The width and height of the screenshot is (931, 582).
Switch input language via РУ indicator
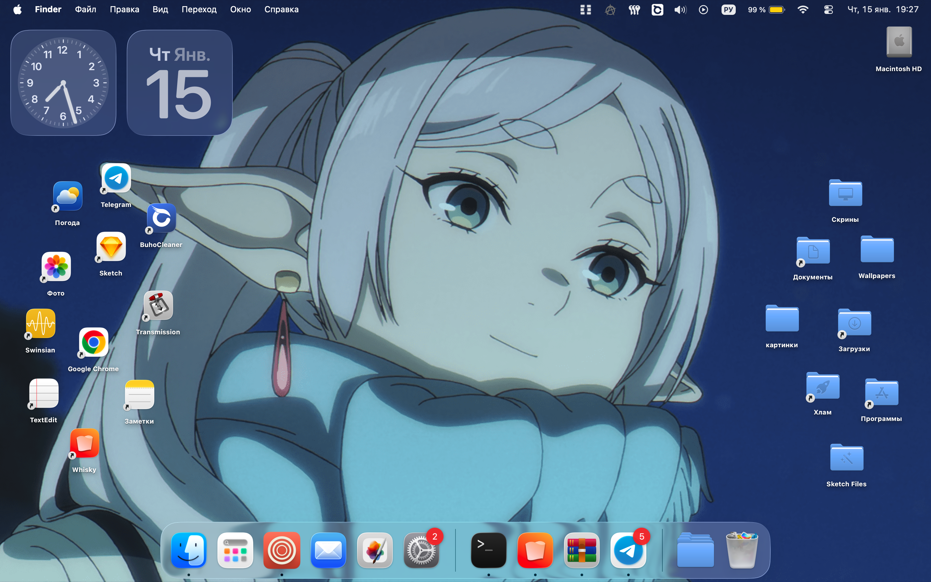[x=728, y=10]
